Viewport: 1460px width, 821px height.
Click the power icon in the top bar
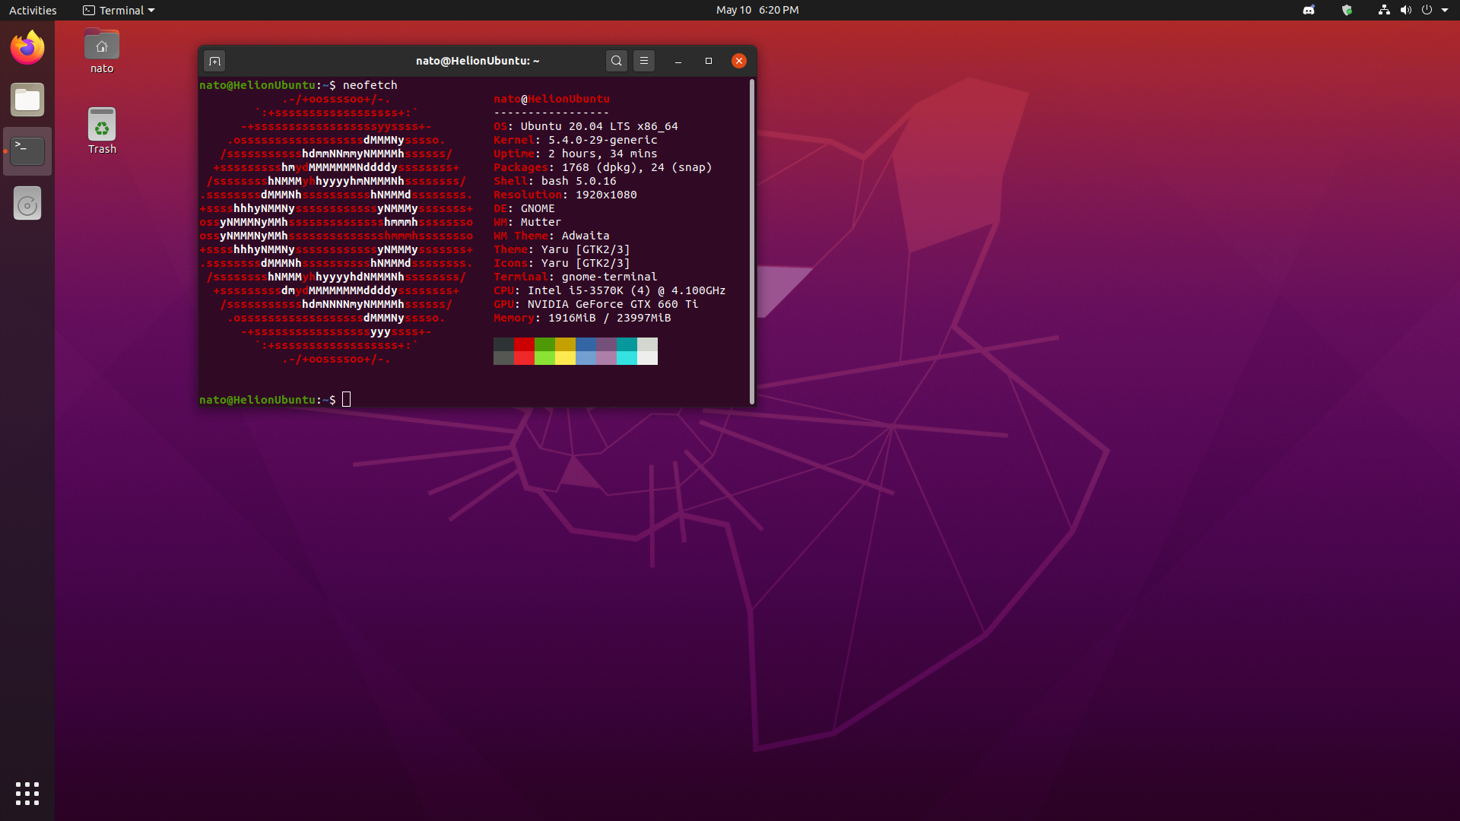tap(1428, 10)
